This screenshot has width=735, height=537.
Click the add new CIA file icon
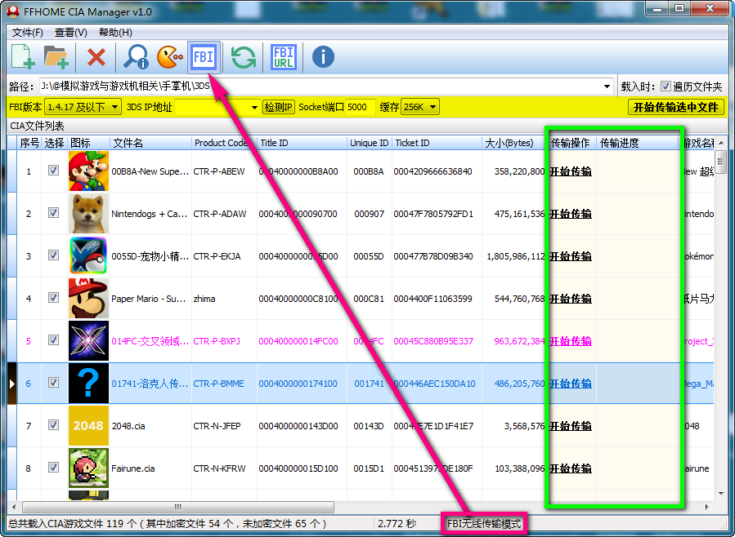pos(23,57)
